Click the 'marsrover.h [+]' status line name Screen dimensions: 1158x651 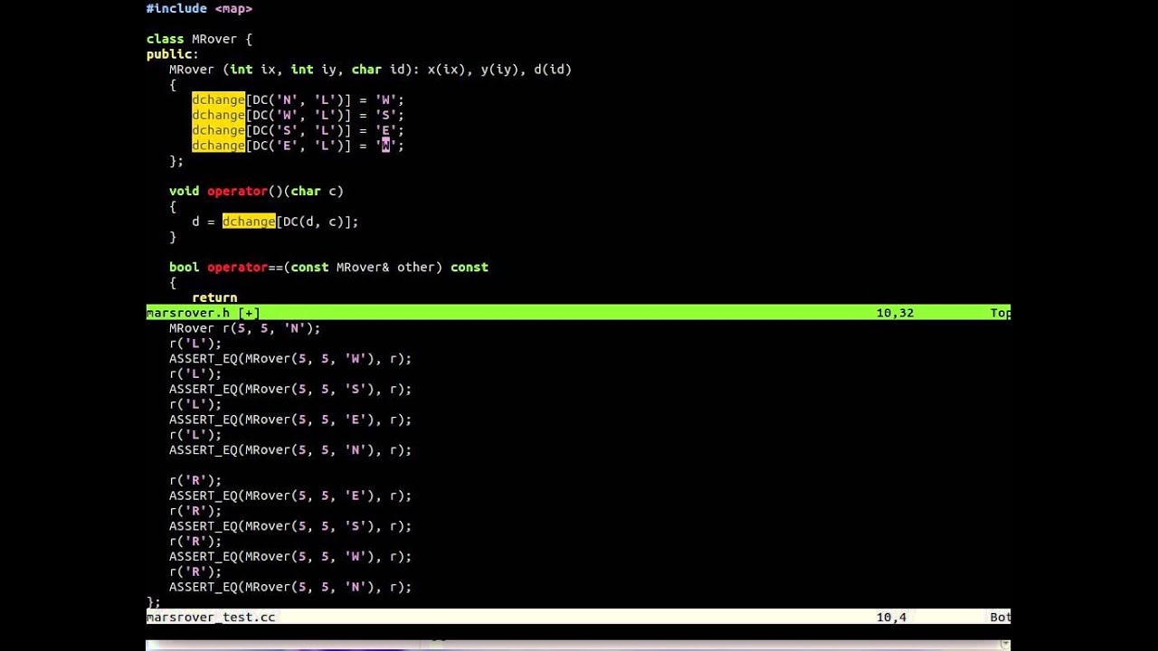coord(203,313)
